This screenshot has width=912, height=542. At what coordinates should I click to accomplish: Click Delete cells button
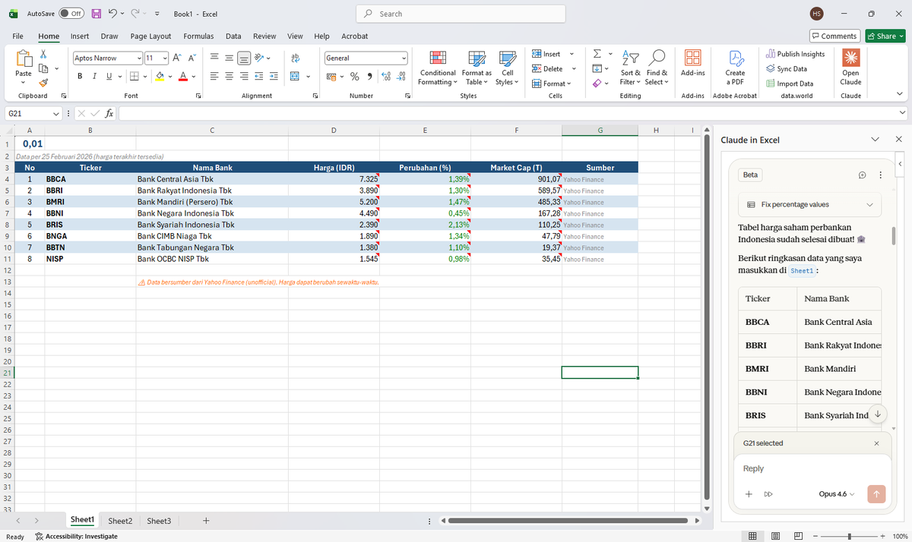(547, 68)
